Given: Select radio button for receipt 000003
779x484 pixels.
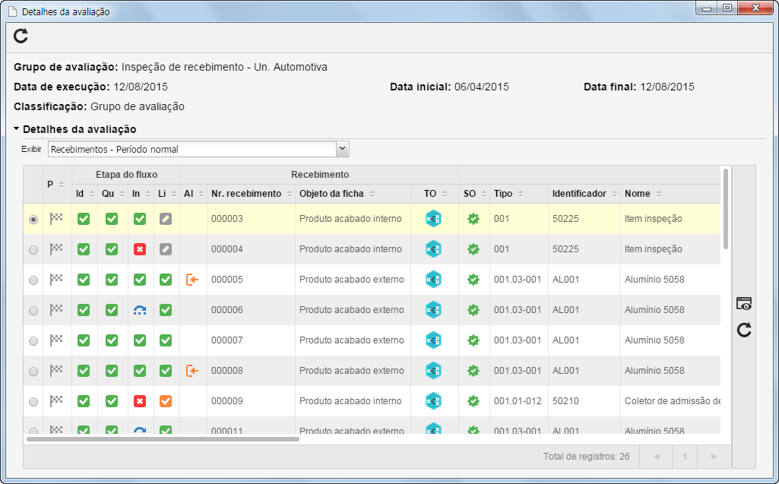Looking at the screenshot, I should coord(33,219).
